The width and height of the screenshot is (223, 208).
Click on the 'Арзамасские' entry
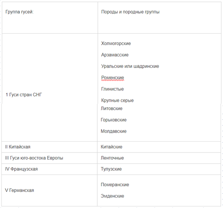pyautogui.click(x=115, y=55)
